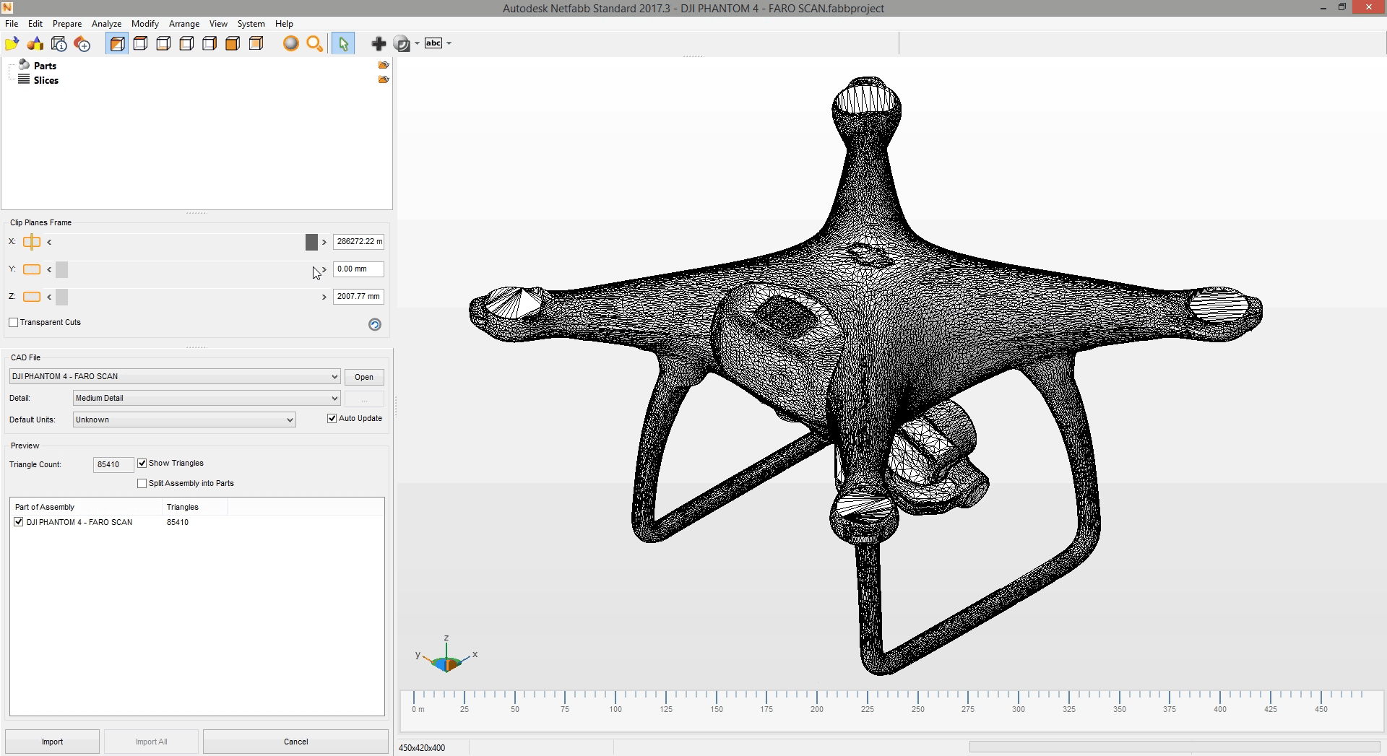This screenshot has width=1387, height=756.
Task: Uncheck the Auto Update checkbox
Action: coord(332,419)
